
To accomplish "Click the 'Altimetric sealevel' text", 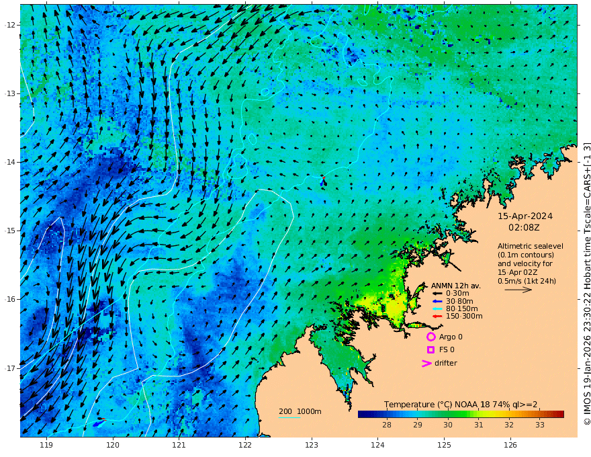I will tap(531, 246).
